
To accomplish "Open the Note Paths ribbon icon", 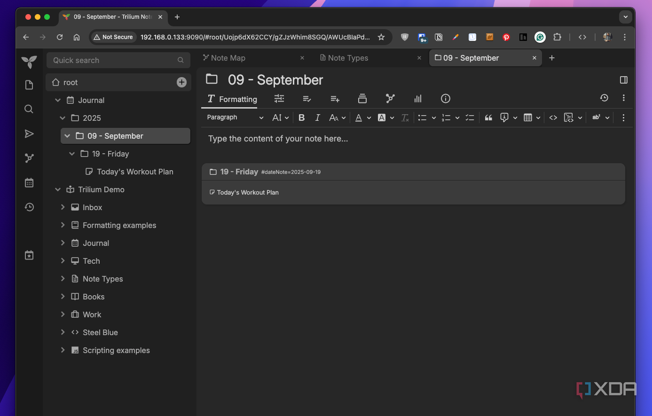I will coord(362,99).
